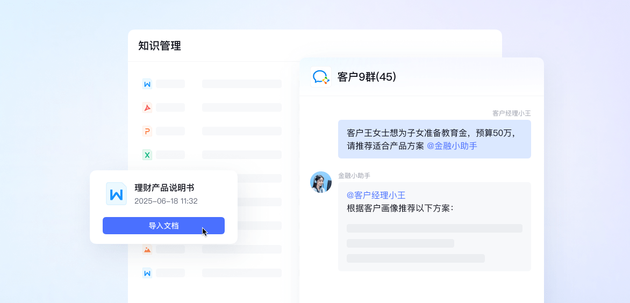The width and height of the screenshot is (630, 303).
Task: Click the 知识管理 panel heading
Action: pos(160,46)
